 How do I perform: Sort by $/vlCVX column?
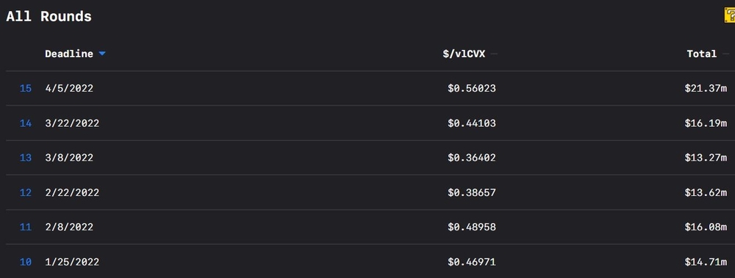(464, 54)
